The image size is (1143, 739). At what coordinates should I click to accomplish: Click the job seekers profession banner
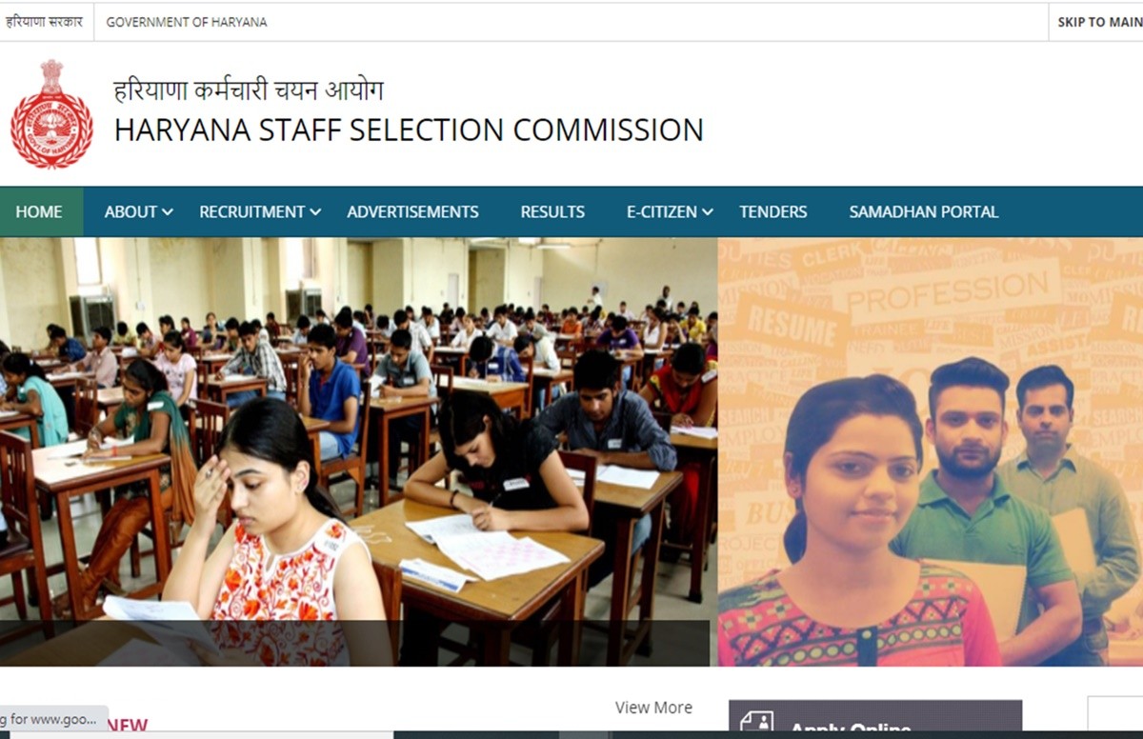click(x=931, y=451)
